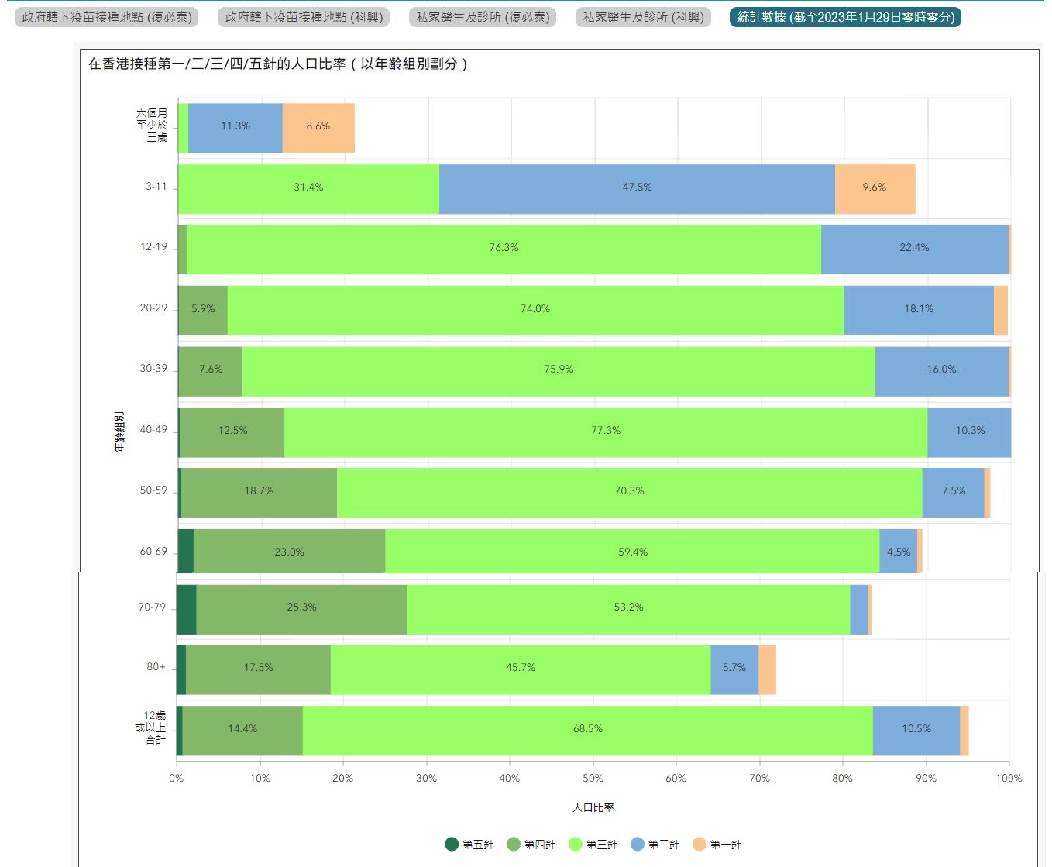
Task: Click the 12.5% segment for ages 40-49
Action: 232,431
